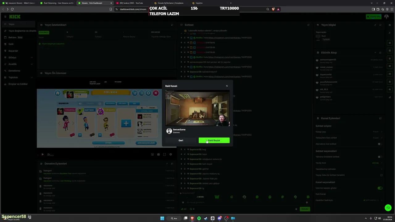Toggle Abonelere özel sohbet switch

[x=380, y=144]
